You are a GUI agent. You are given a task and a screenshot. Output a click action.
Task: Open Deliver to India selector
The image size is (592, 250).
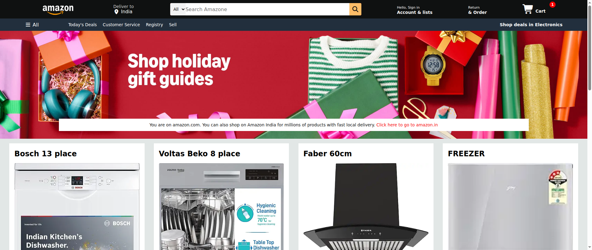click(123, 9)
